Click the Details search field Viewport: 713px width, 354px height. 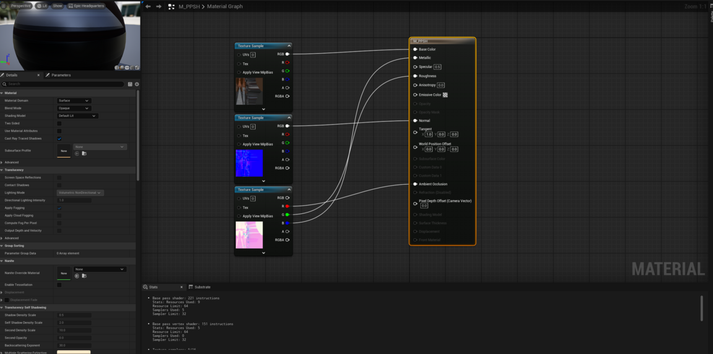click(x=62, y=84)
